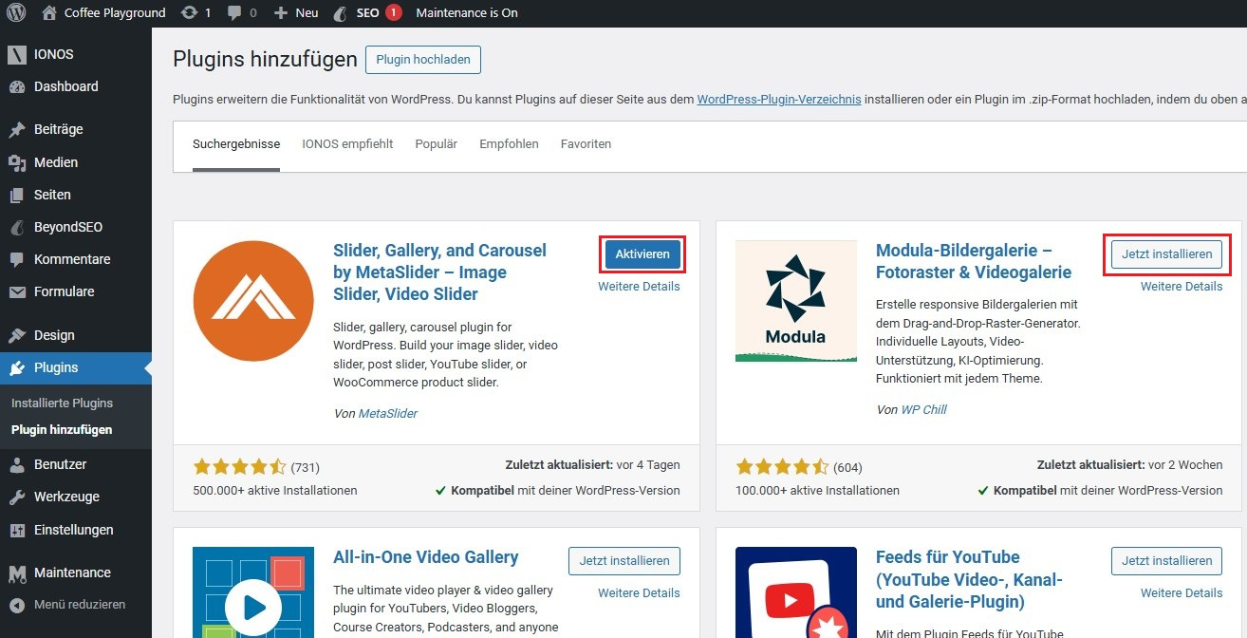Install Modula with Jetzt installieren

pos(1166,253)
